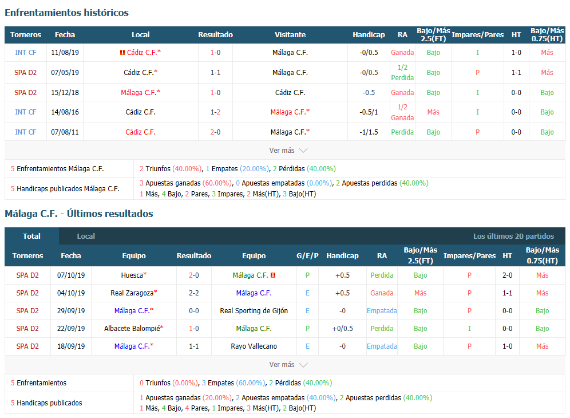Viewport: 570px width, 418px height.
Task: Click 5 Handicaps publicados Málaga C.F. label
Action: point(65,189)
